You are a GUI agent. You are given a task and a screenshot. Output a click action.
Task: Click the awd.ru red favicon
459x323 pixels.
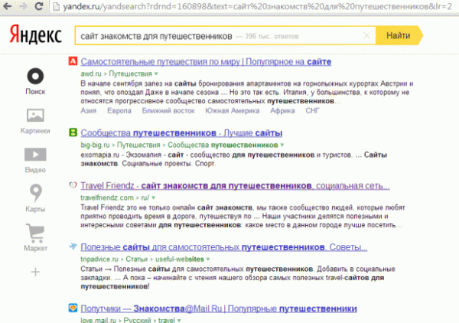pos(72,61)
